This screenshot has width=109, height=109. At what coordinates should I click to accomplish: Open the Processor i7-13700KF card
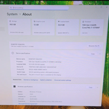[92, 28]
